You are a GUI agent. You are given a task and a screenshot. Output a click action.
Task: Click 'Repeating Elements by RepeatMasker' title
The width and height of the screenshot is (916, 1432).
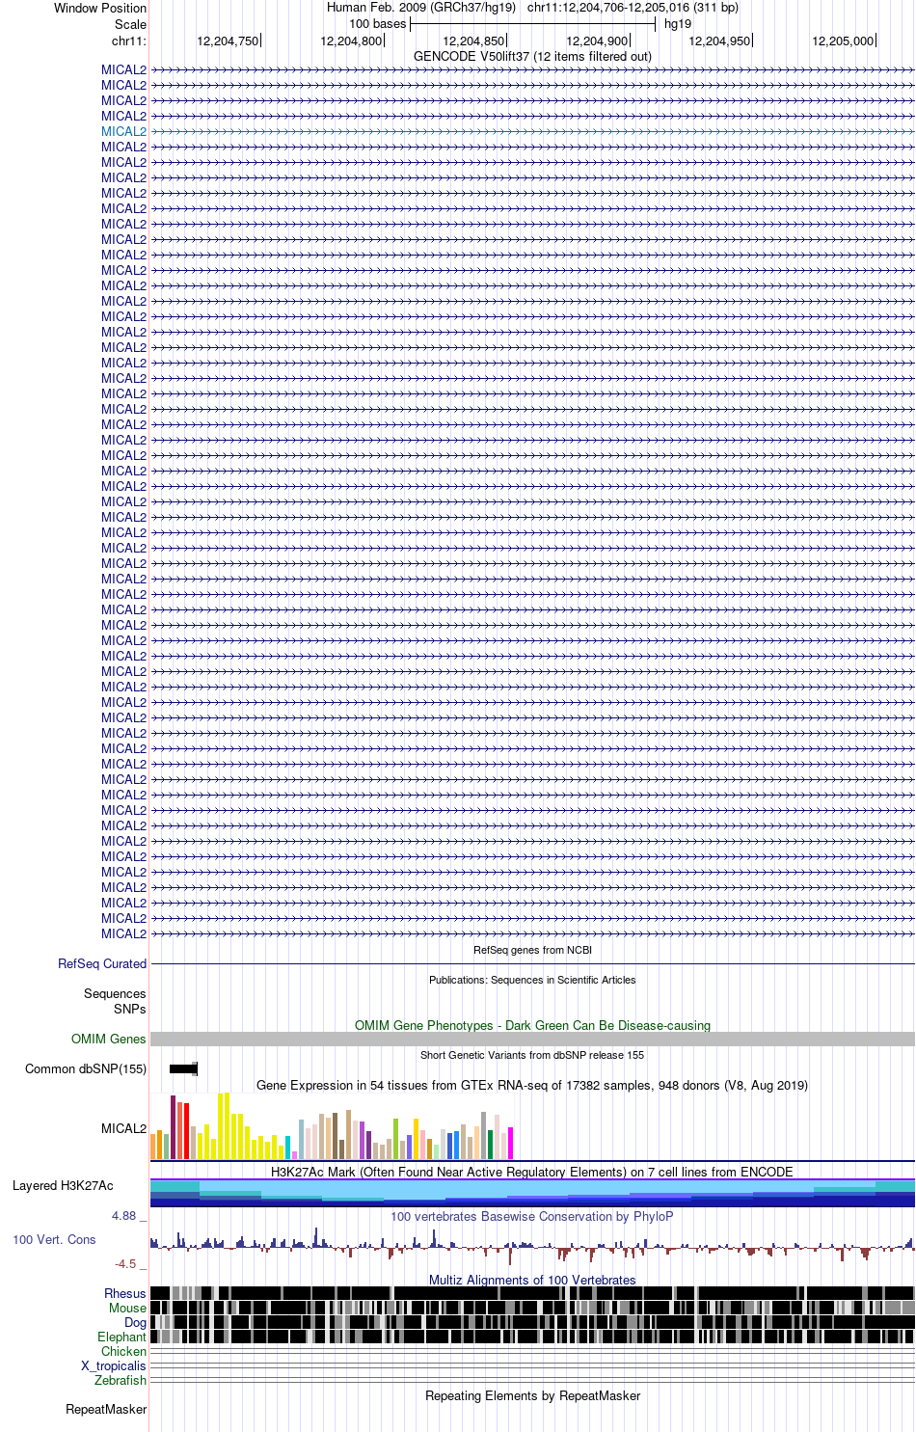[x=532, y=1395]
